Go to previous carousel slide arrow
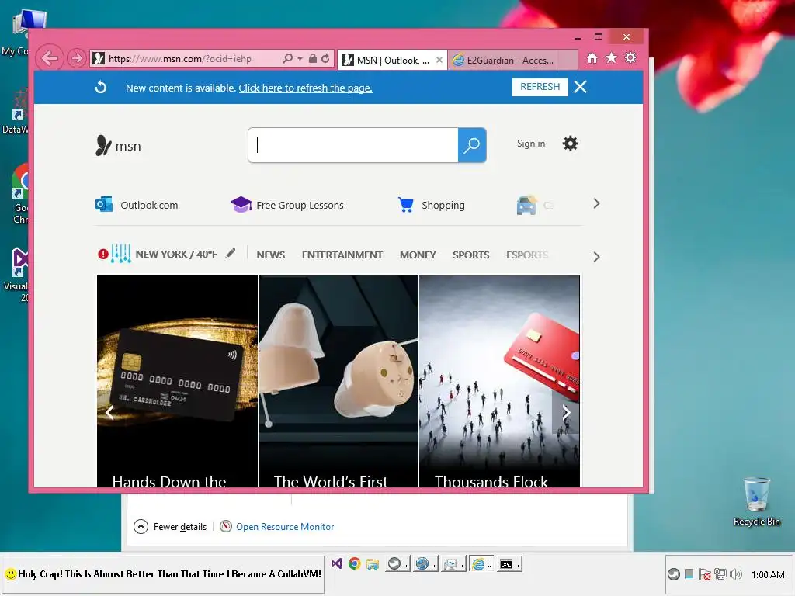This screenshot has width=795, height=596. (x=110, y=413)
